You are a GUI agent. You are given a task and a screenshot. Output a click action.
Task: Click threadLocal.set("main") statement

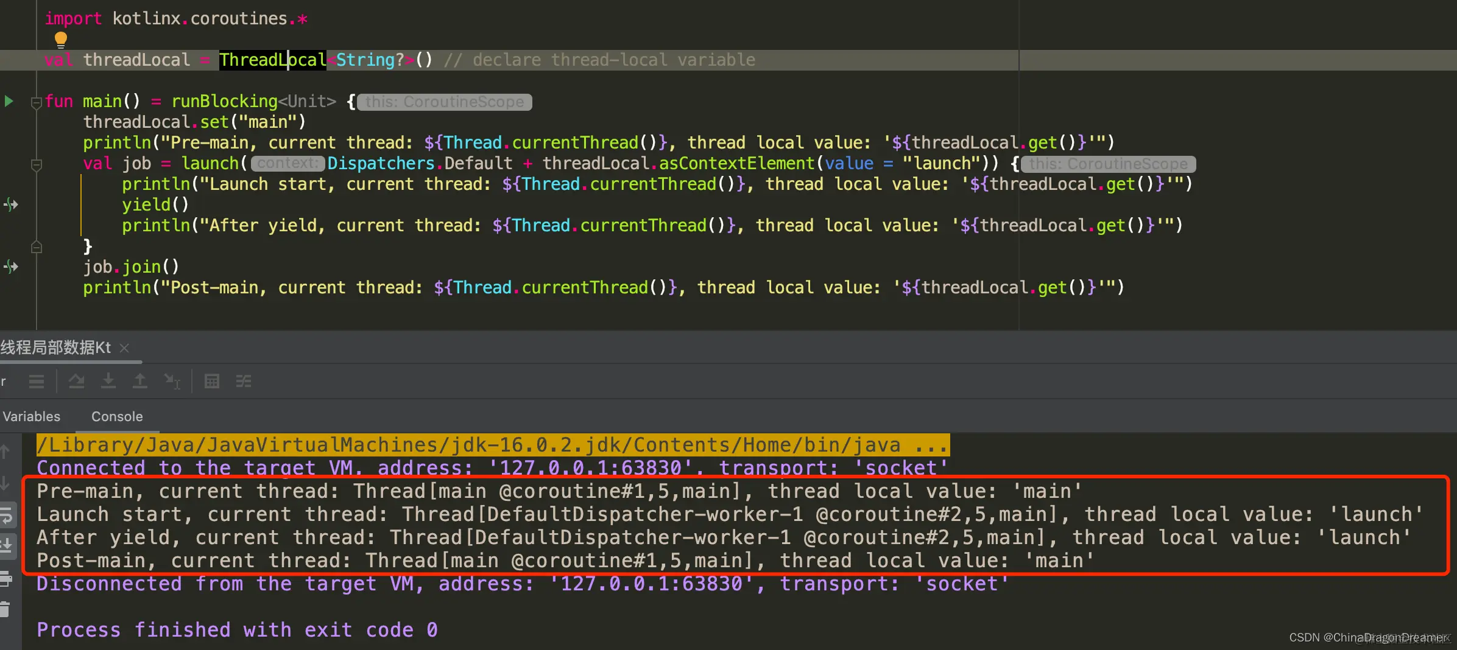click(x=194, y=122)
